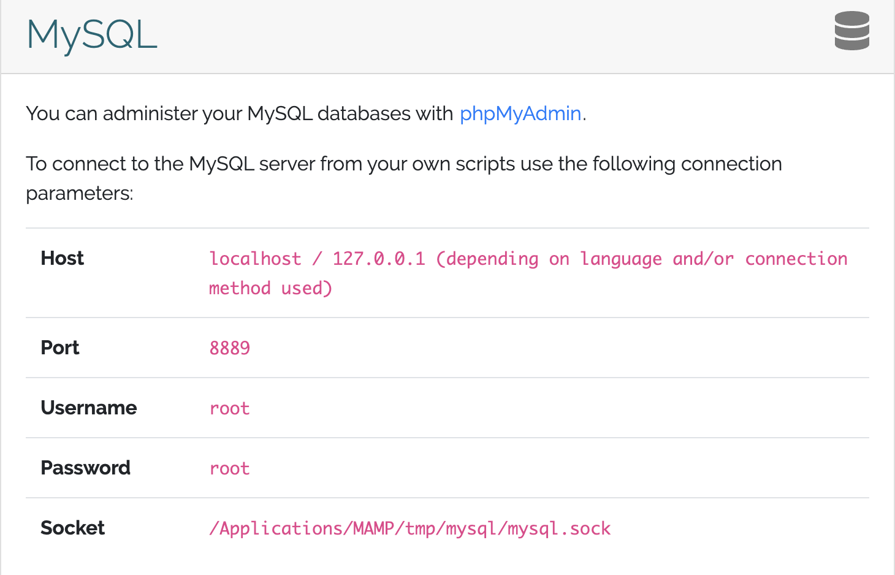This screenshot has height=575, width=895.
Task: Click the bottom disk of the database icon
Action: (x=851, y=43)
